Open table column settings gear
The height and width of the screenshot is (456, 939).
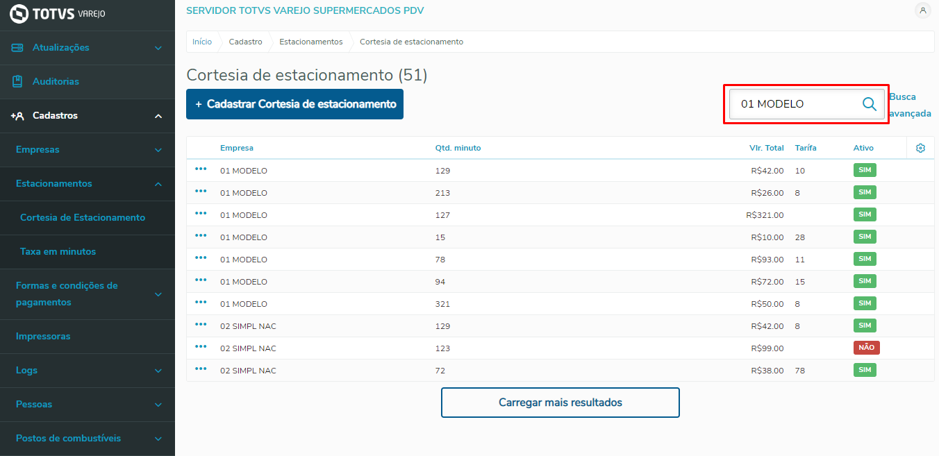(x=921, y=148)
